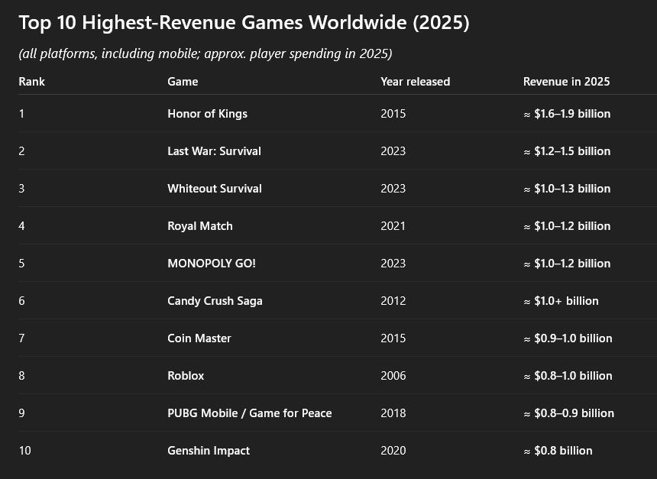Click the revenue "≈ $0.8–0.9 billion"
Screen dimensions: 657x479
pyautogui.click(x=568, y=413)
